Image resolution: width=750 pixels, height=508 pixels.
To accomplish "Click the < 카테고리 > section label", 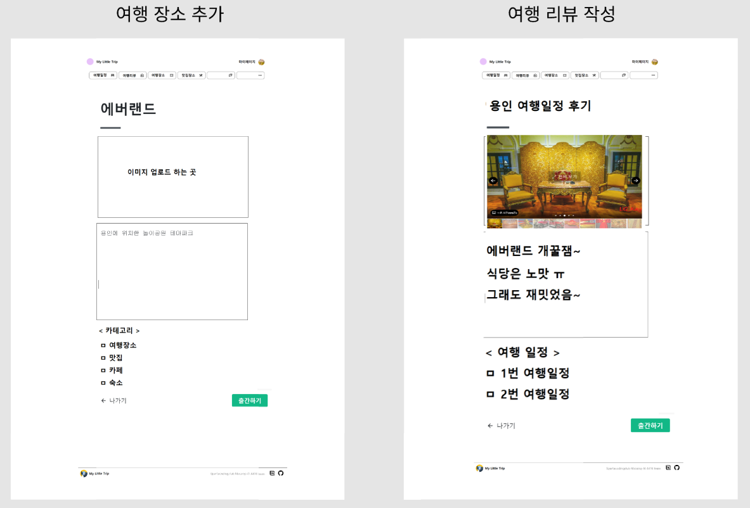I will [119, 331].
